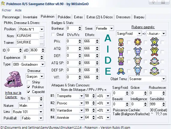Switch to the Inventaire tab
Screen dimensions: 171x129
[x=30, y=17]
